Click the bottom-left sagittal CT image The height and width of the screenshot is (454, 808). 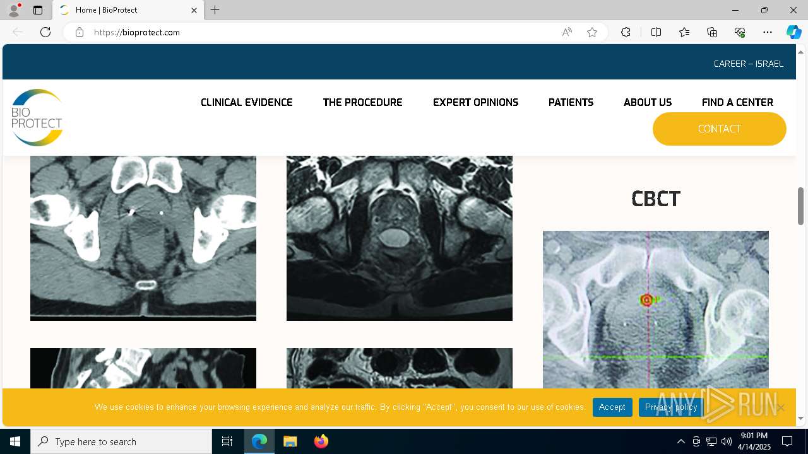(143, 368)
